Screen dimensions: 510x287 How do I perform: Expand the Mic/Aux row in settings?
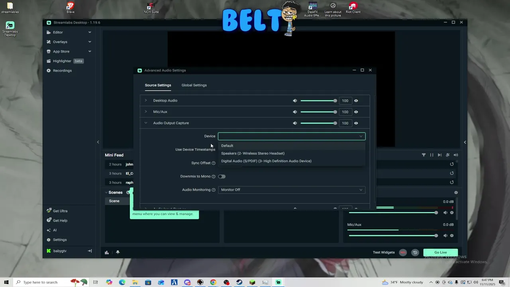pyautogui.click(x=146, y=112)
